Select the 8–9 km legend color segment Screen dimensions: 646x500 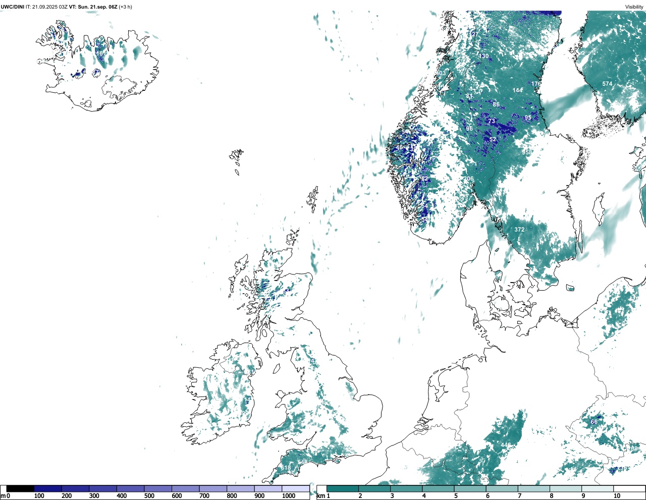[565, 488]
